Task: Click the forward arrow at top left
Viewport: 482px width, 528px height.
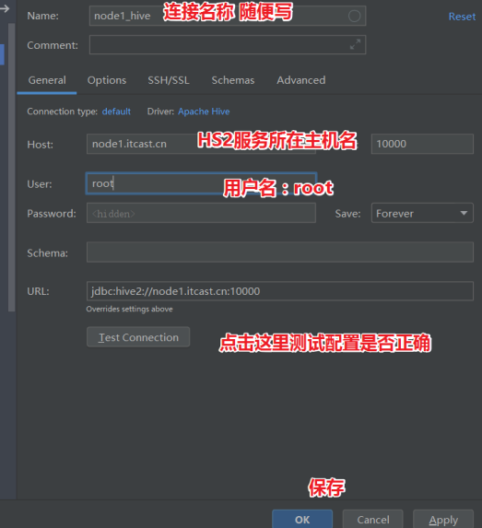Action: [5, 8]
